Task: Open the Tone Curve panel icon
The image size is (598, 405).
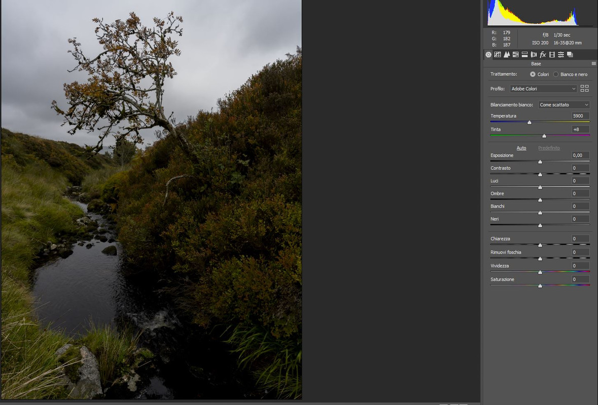Action: [498, 55]
